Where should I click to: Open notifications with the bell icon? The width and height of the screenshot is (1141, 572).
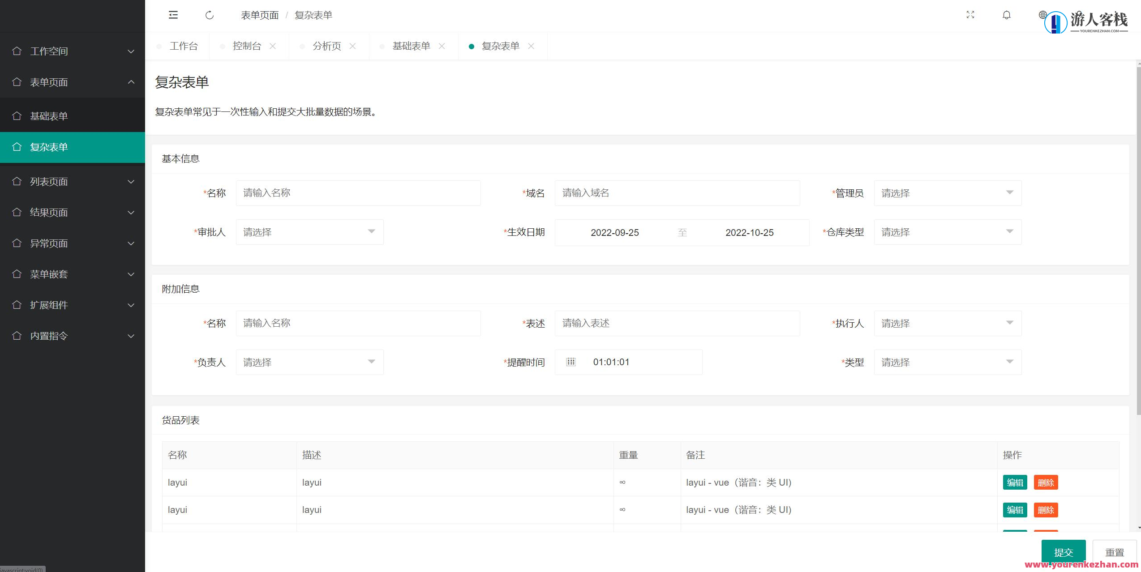[1006, 15]
